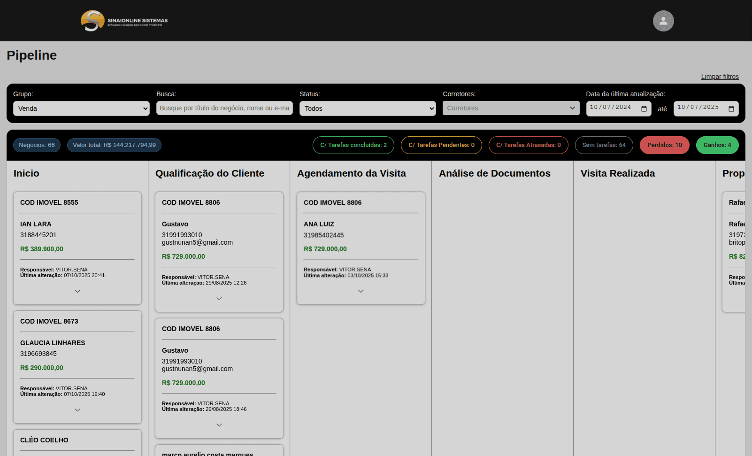Open the Corretores dropdown
Screen dimensions: 752x456
click(511, 108)
